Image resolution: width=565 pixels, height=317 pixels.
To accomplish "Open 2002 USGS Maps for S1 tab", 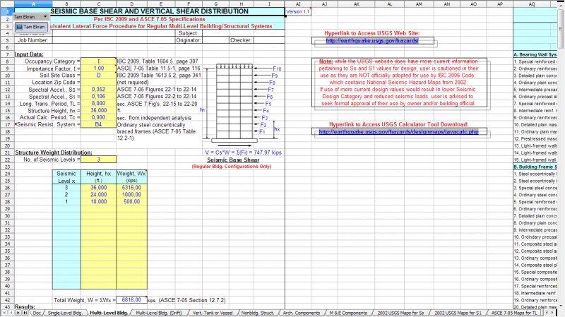I will 458,313.
